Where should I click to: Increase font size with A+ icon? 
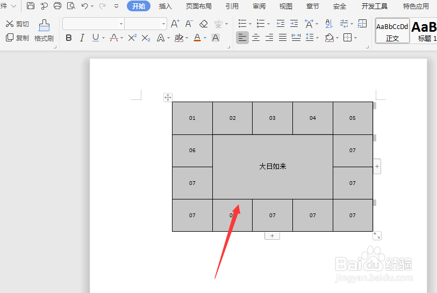point(175,24)
